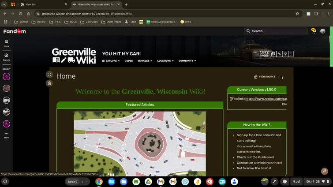Expand the Community navigation dropdown

pyautogui.click(x=187, y=61)
